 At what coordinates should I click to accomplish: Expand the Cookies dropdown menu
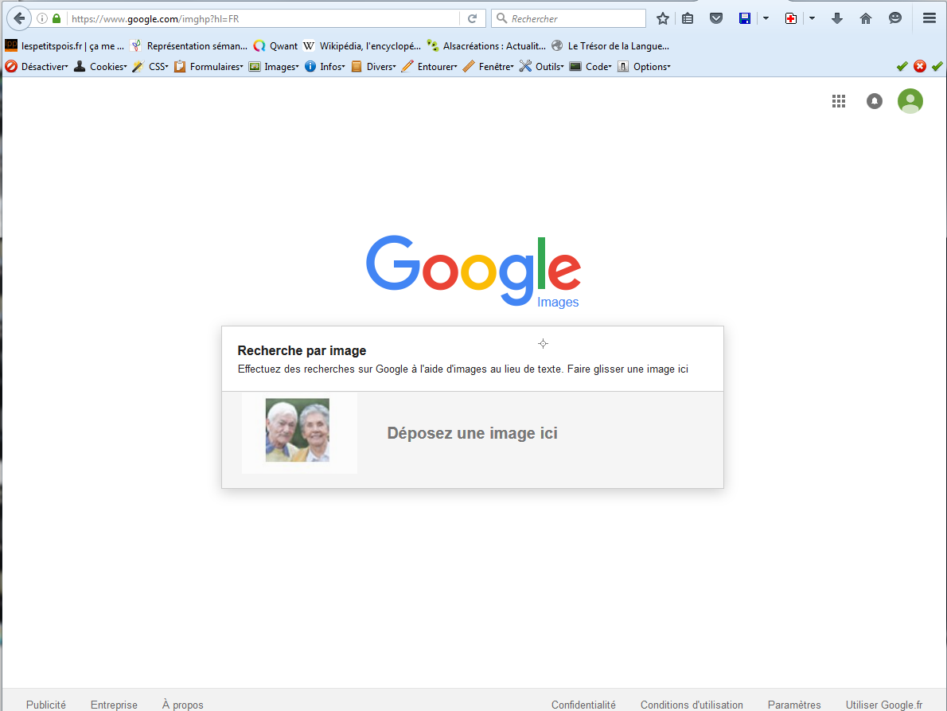click(101, 67)
